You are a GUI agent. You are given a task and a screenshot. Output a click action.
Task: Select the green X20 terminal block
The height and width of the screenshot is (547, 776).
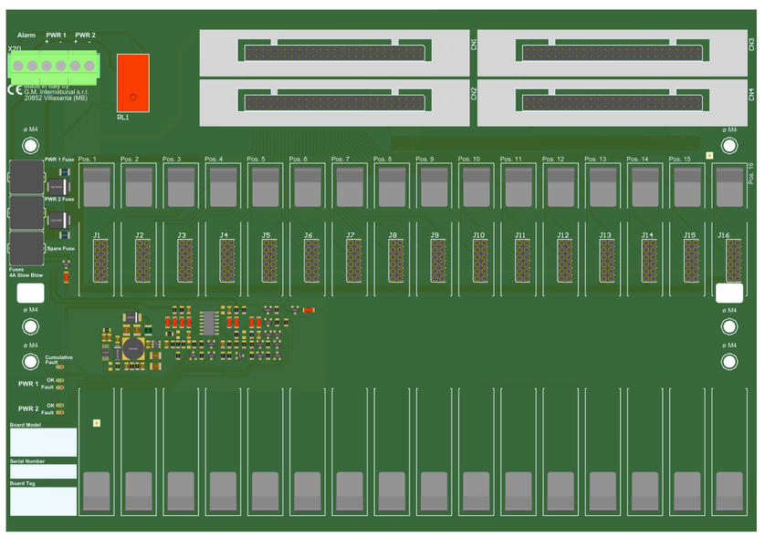click(53, 66)
